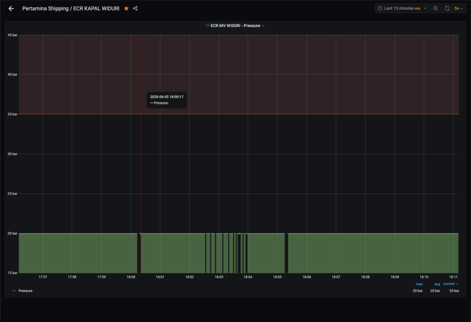
Task: Zoom out the time range
Action: point(436,8)
